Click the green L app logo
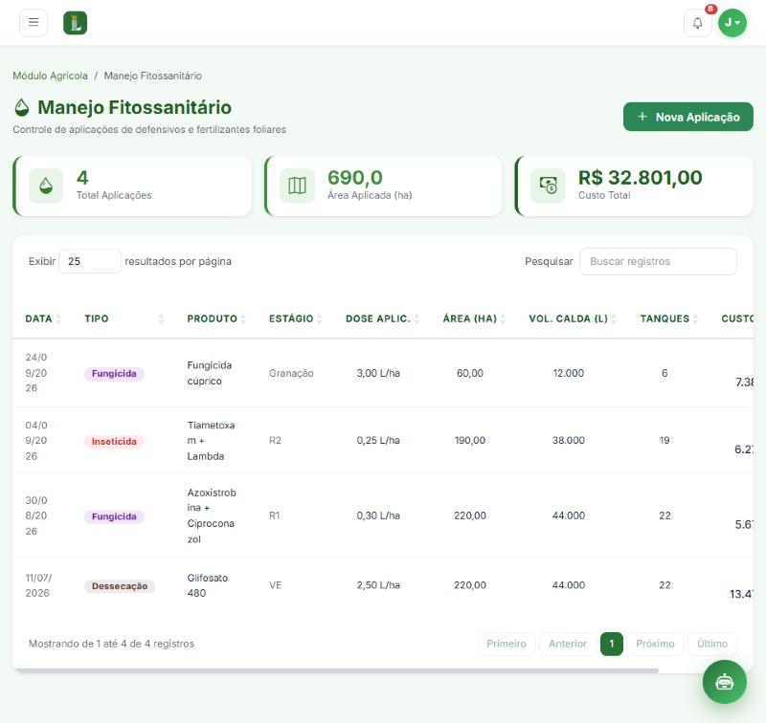Screen dimensions: 766x723 (x=76, y=23)
